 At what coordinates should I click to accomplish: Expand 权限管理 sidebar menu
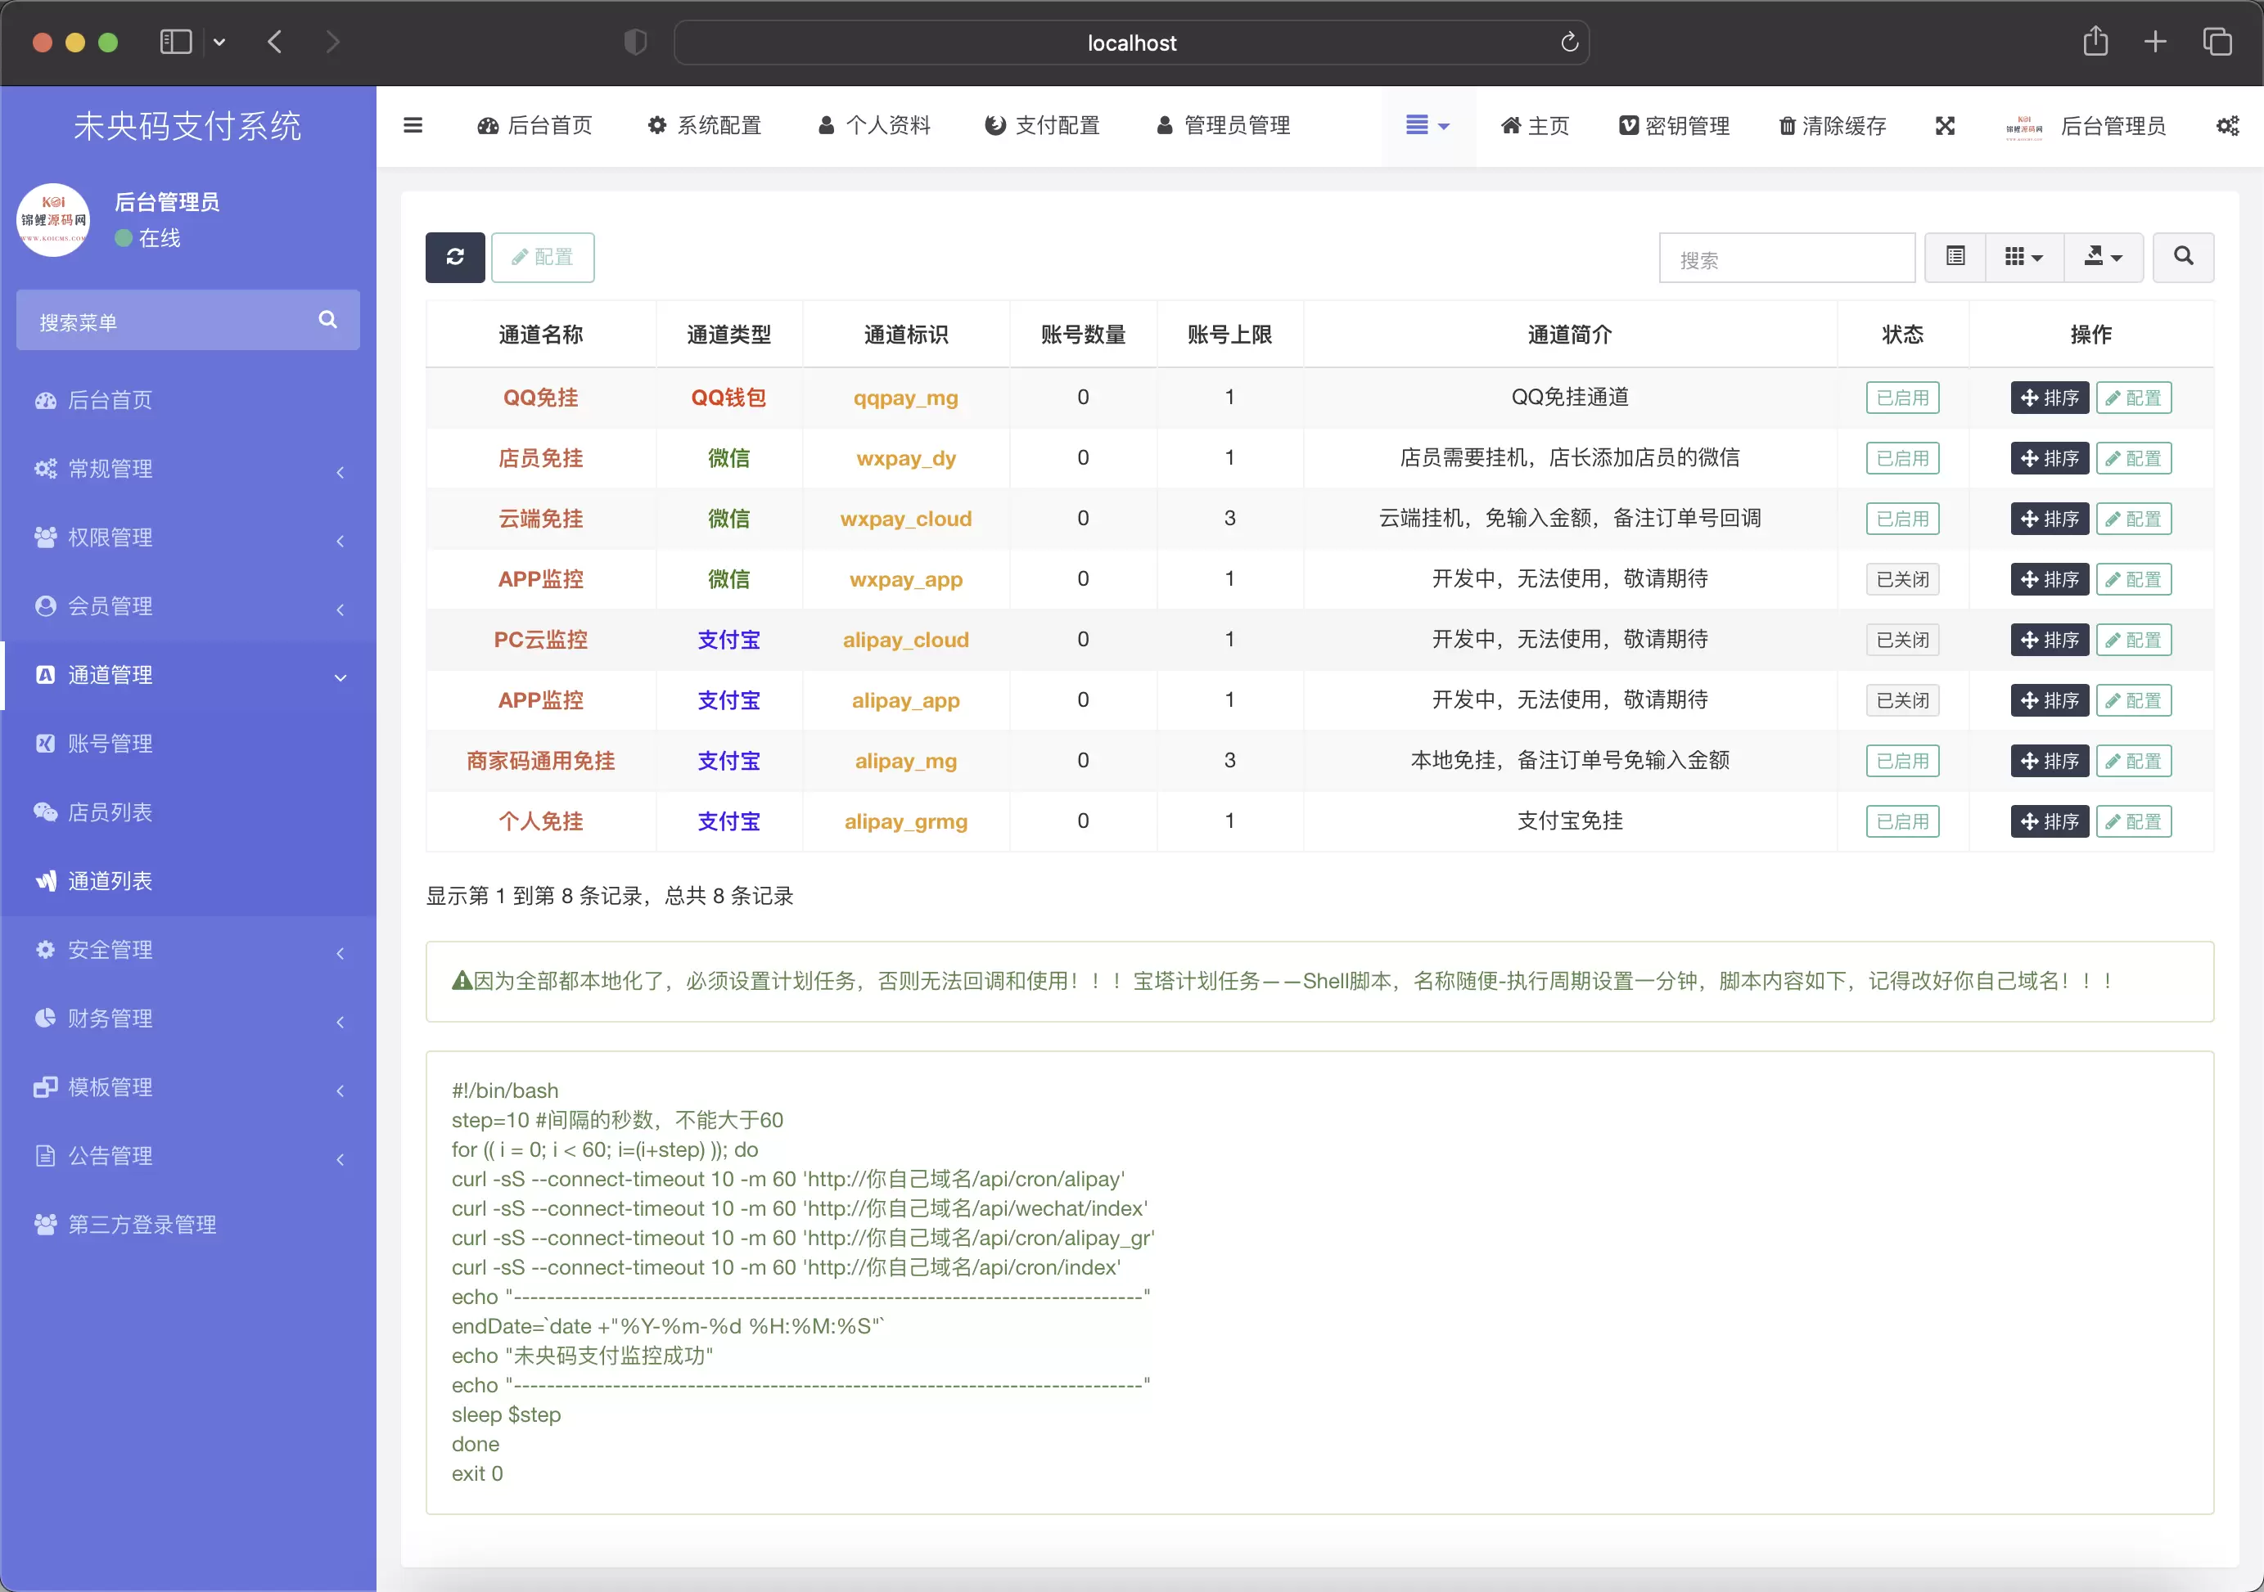188,537
